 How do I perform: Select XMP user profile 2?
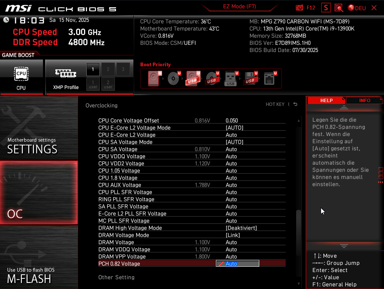(108, 84)
